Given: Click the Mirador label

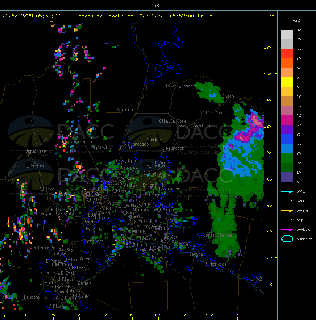Looking at the screenshot, I should click(160, 257).
